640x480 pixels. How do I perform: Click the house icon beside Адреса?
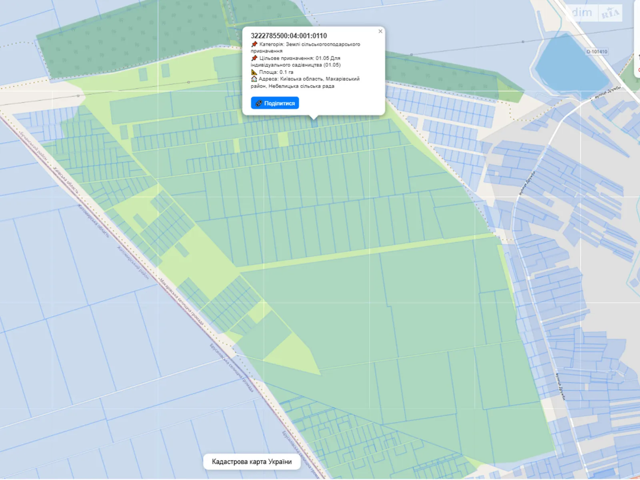(x=254, y=79)
